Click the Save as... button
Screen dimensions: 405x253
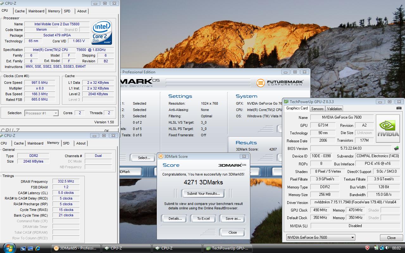[233, 219]
